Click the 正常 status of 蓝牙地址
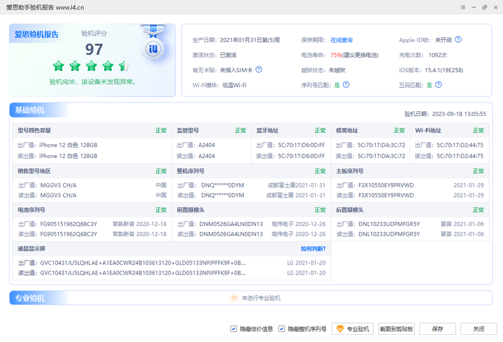503x342 pixels. click(x=320, y=131)
